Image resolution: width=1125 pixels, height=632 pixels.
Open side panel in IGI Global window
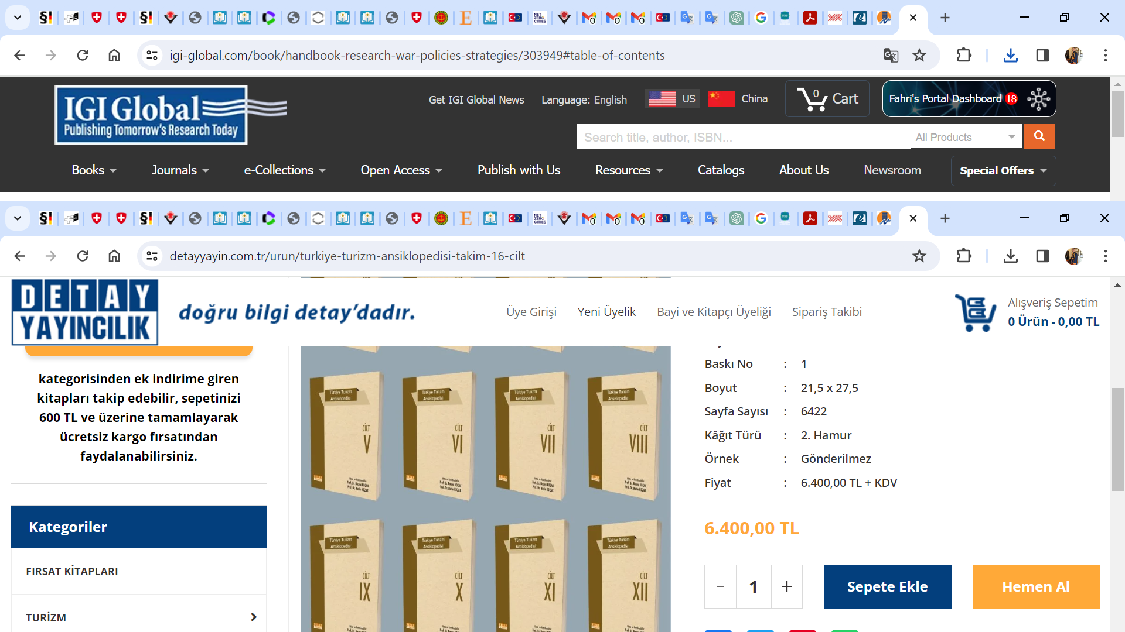1042,55
